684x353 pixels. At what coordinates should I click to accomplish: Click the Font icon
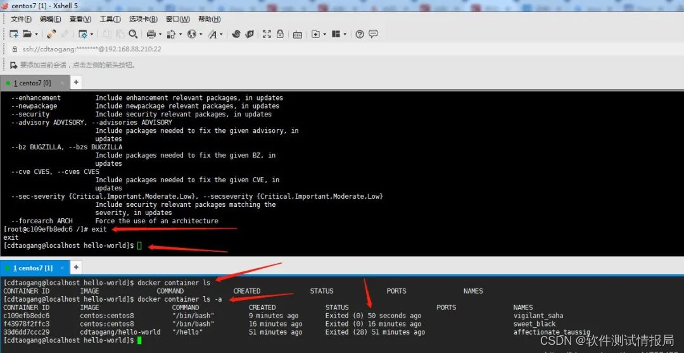pos(212,34)
